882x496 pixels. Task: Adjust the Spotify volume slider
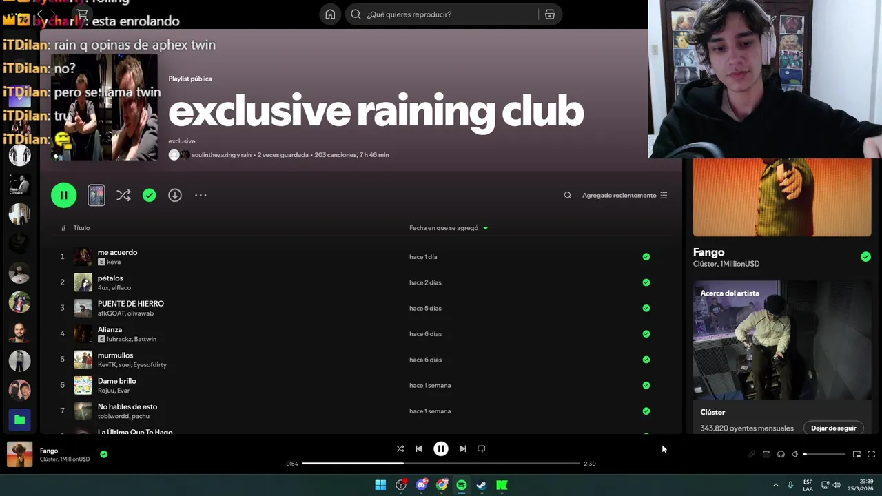824,455
